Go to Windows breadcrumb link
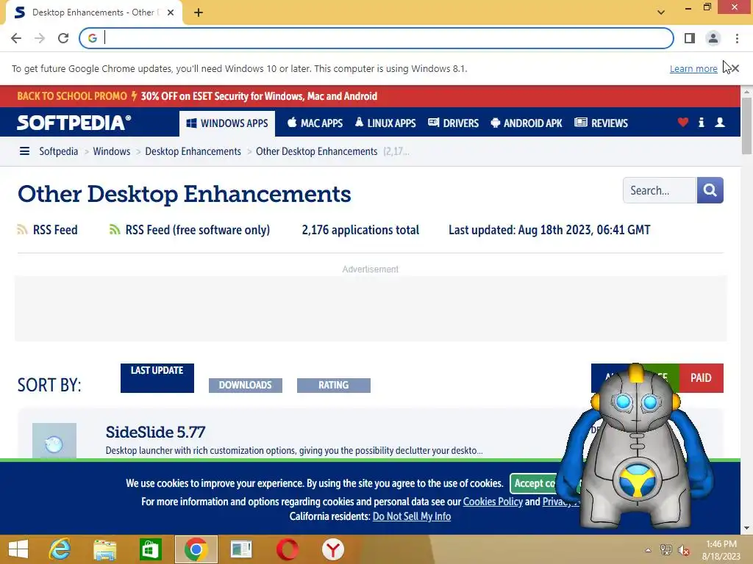This screenshot has width=753, height=564. point(112,151)
